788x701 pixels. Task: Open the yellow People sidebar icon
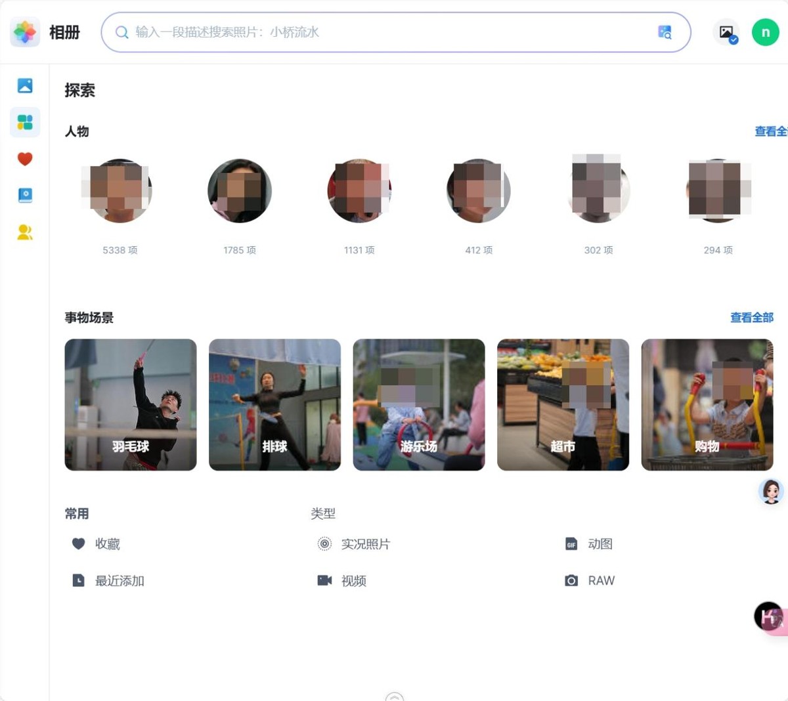pyautogui.click(x=25, y=232)
